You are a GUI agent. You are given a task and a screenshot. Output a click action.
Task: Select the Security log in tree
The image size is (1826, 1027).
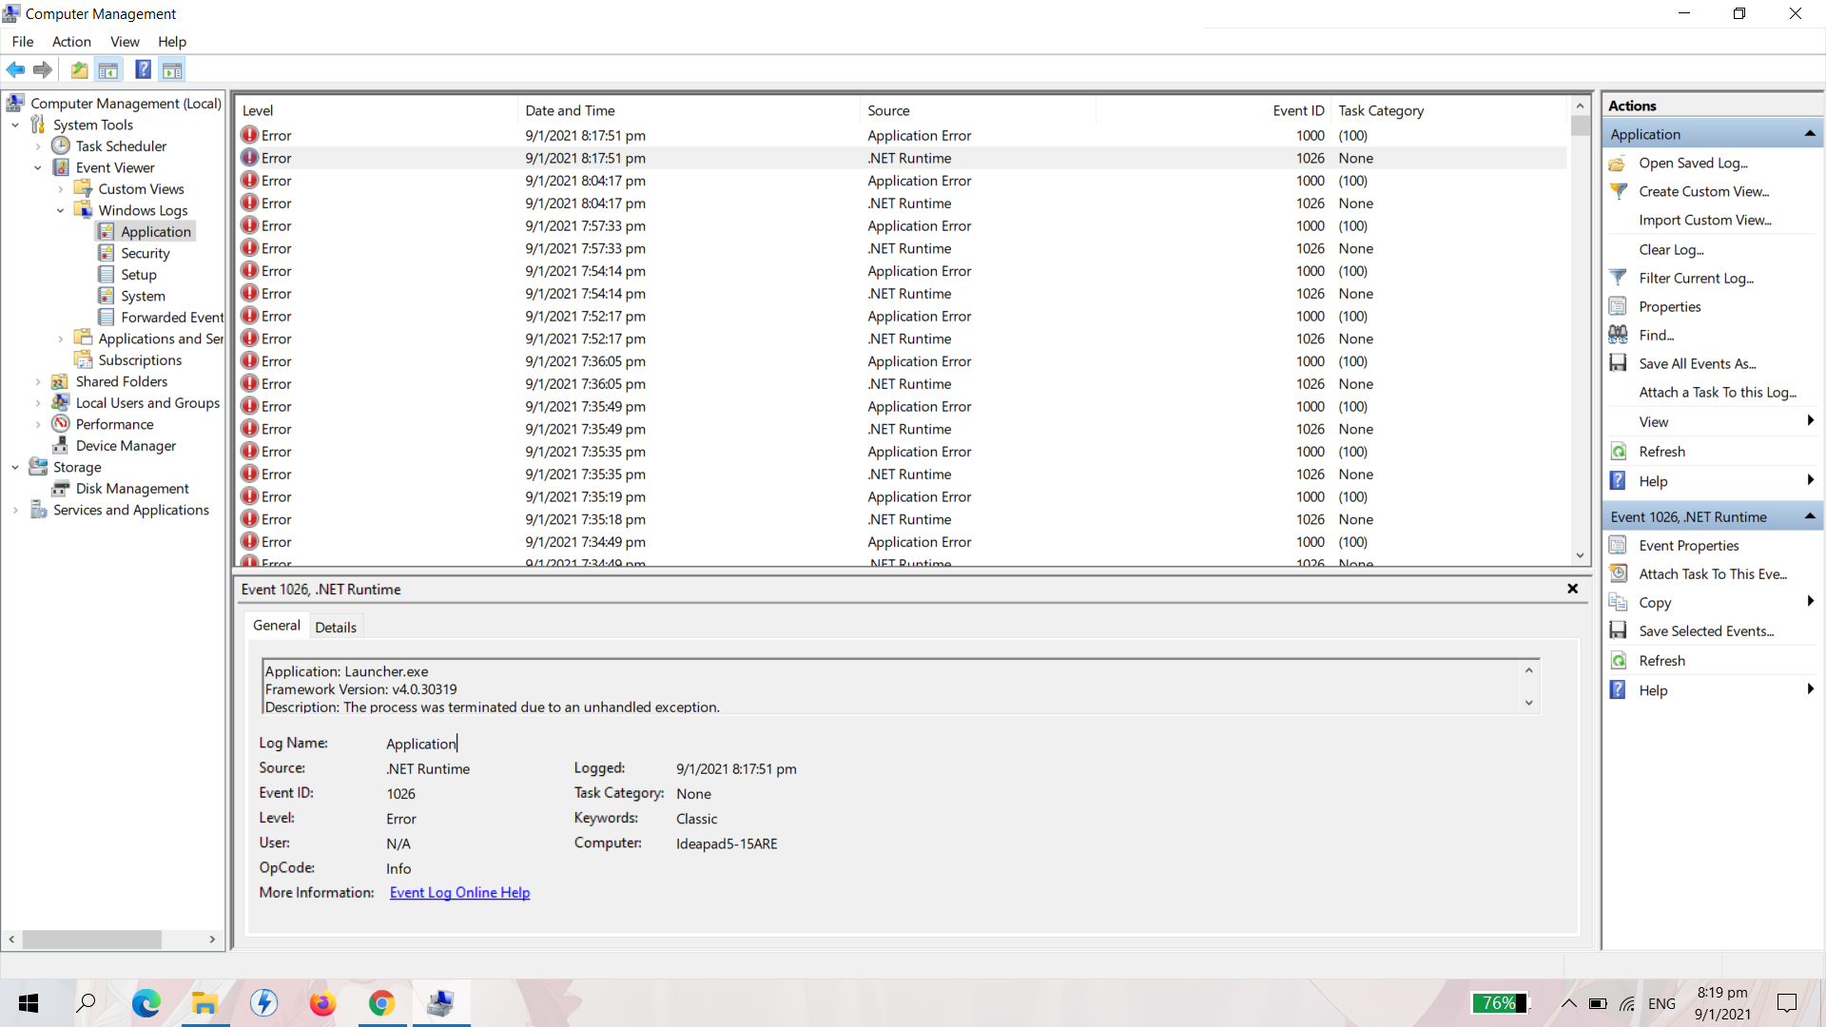pos(145,253)
